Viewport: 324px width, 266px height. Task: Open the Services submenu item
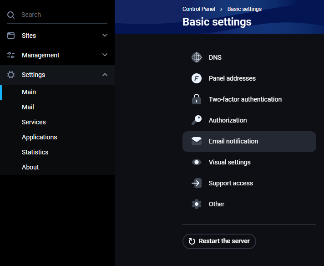coord(34,122)
